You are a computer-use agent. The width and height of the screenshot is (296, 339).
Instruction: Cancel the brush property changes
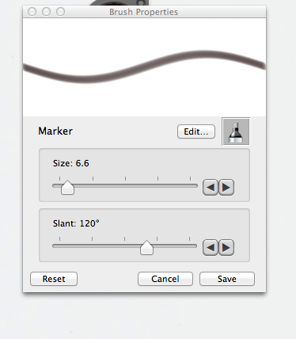pyautogui.click(x=165, y=279)
